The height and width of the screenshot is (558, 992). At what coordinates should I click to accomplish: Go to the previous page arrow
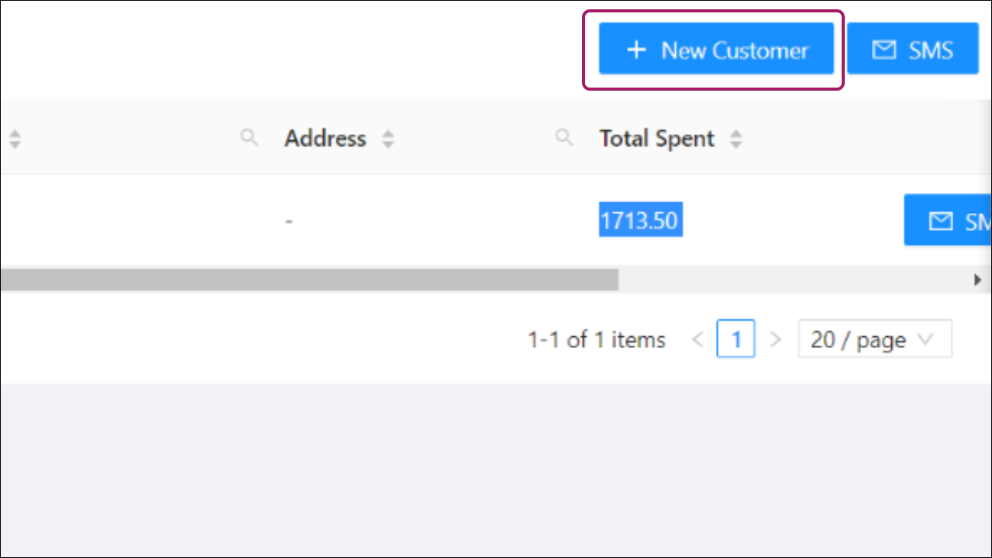(697, 339)
